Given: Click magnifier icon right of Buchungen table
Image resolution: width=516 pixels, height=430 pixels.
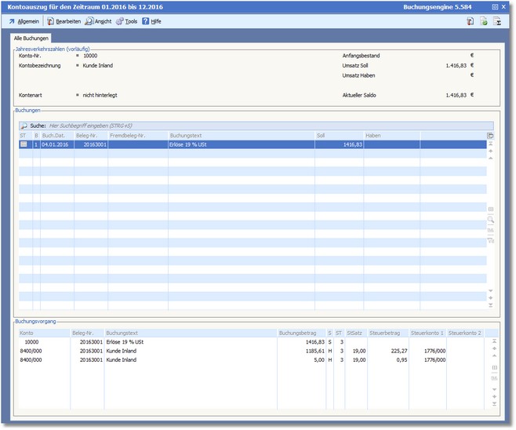Looking at the screenshot, I should click(x=491, y=220).
